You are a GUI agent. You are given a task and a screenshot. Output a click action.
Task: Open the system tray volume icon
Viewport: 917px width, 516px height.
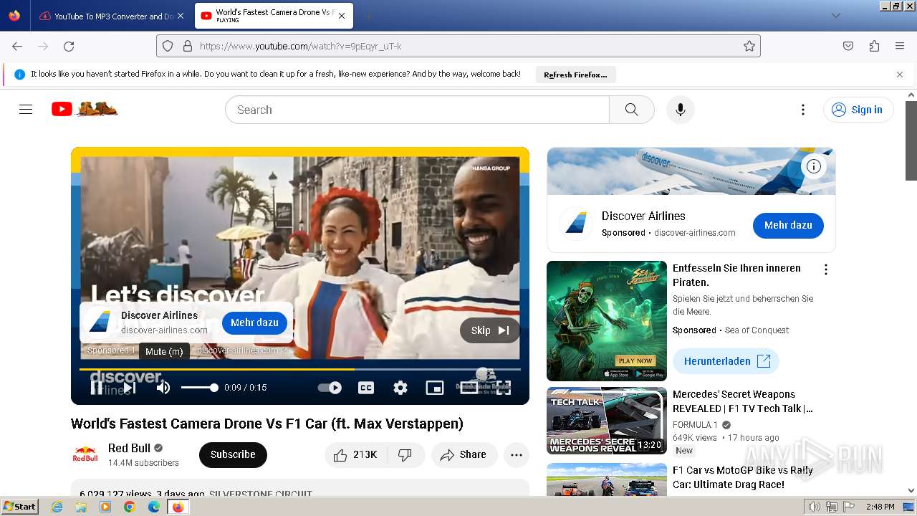pyautogui.click(x=815, y=507)
